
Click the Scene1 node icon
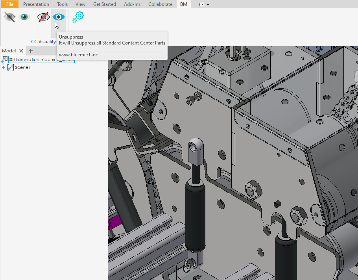pos(11,67)
